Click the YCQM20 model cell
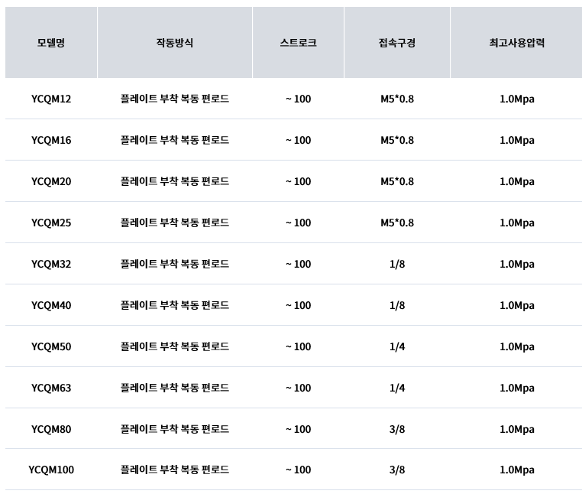 click(51, 181)
